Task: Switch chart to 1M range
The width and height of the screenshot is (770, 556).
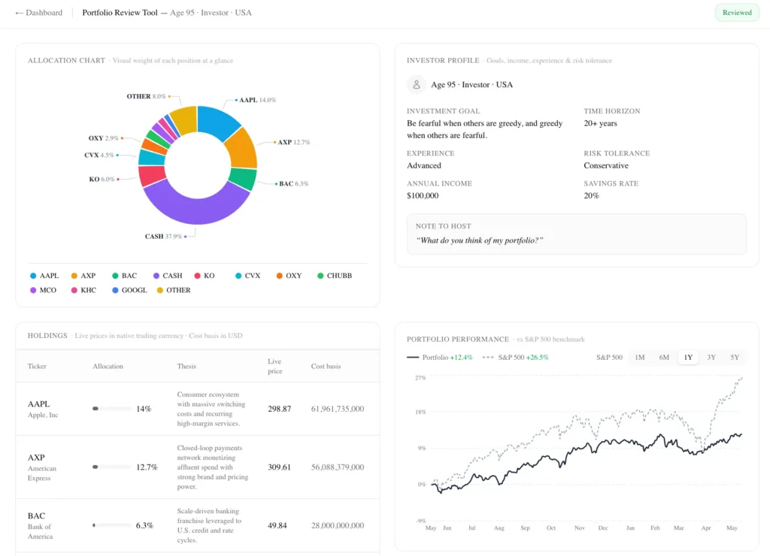Action: [639, 357]
